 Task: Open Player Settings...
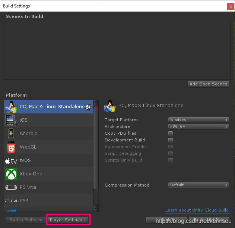click(x=68, y=220)
